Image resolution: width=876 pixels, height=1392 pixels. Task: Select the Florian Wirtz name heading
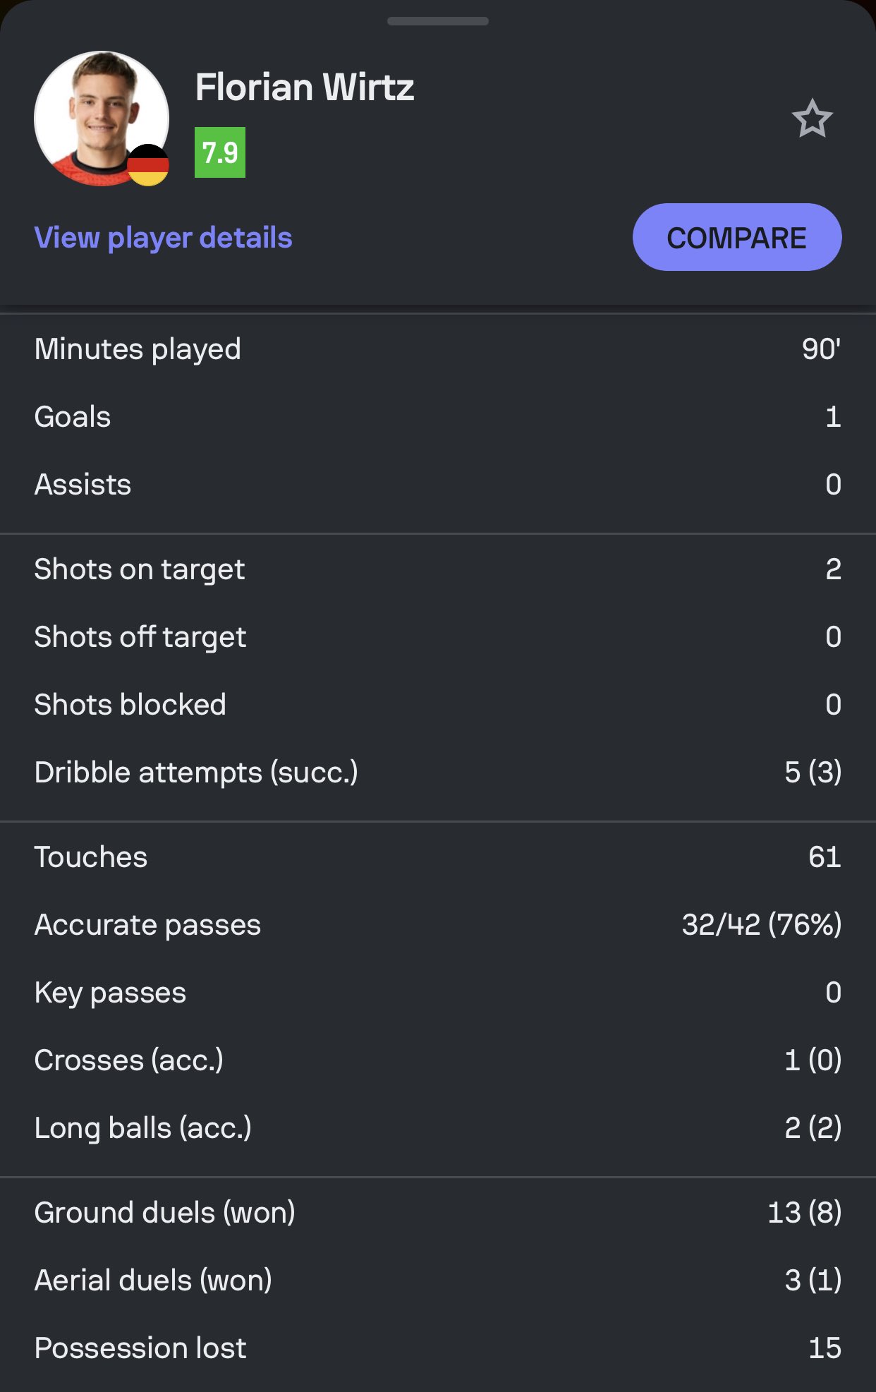[x=305, y=87]
